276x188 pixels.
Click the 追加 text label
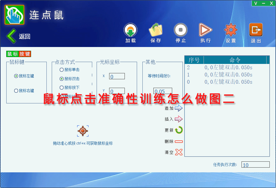pyautogui.click(x=169, y=108)
